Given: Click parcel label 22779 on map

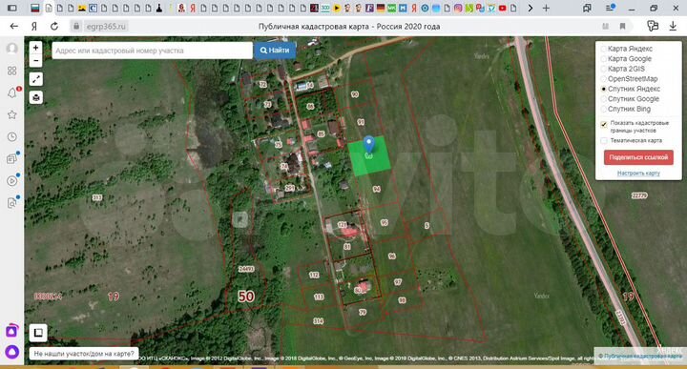Looking at the screenshot, I should tap(639, 195).
